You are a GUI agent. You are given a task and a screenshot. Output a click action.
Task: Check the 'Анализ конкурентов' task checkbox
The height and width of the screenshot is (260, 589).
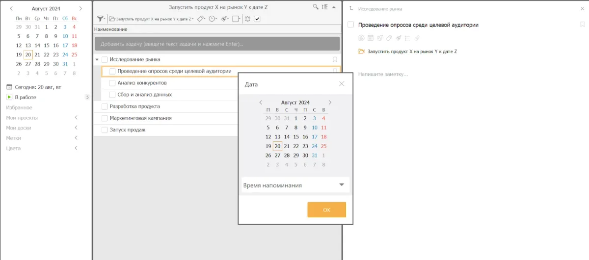click(x=112, y=83)
